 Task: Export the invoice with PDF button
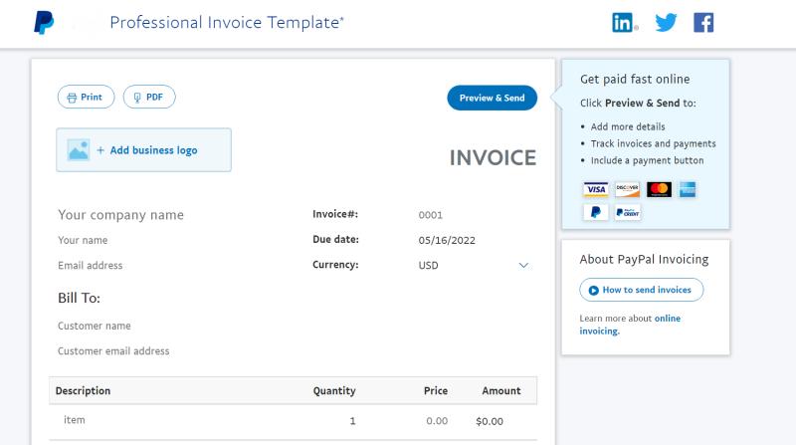click(149, 97)
